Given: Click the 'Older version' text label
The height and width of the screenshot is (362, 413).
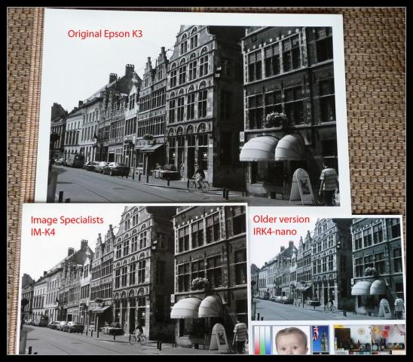Looking at the screenshot, I should [x=281, y=219].
